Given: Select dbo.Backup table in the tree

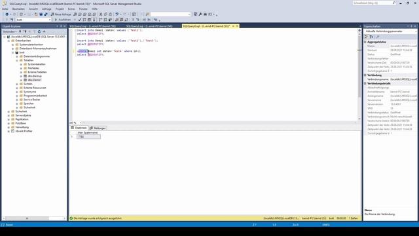Looking at the screenshot, I should (35, 76).
